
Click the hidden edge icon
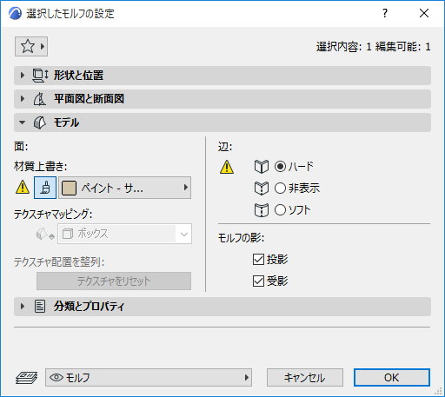point(262,189)
